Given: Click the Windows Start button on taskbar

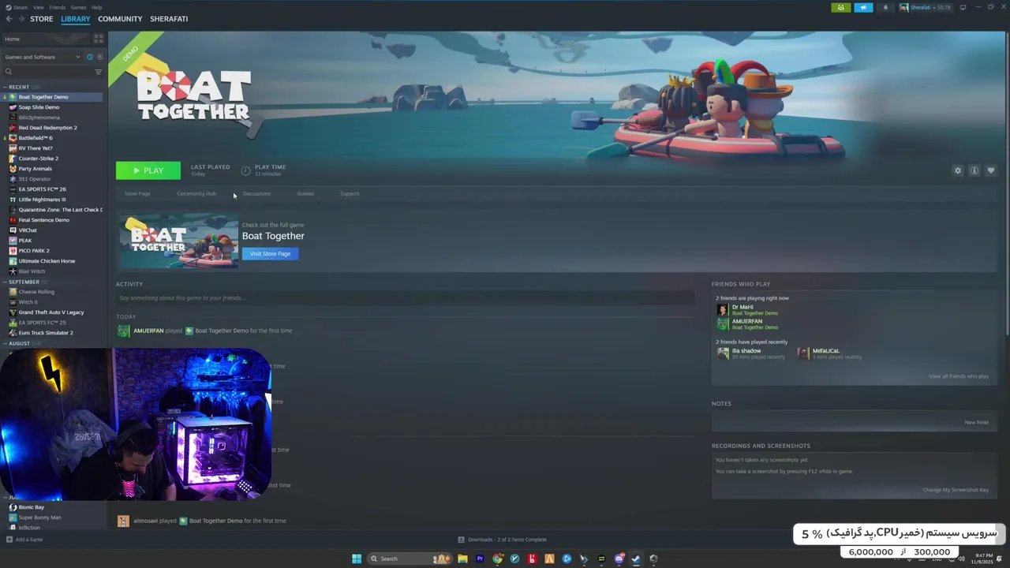Looking at the screenshot, I should 357,559.
